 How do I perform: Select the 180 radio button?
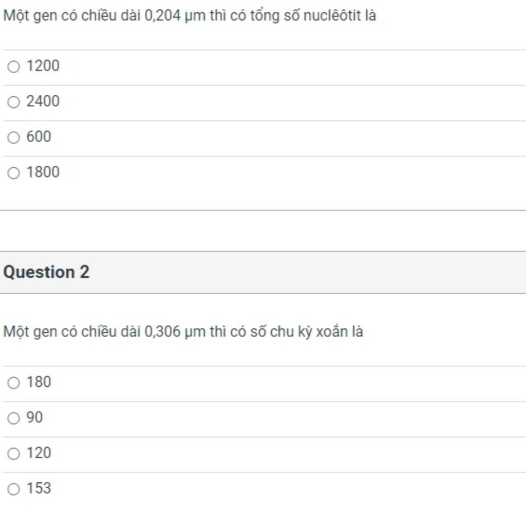pos(13,383)
